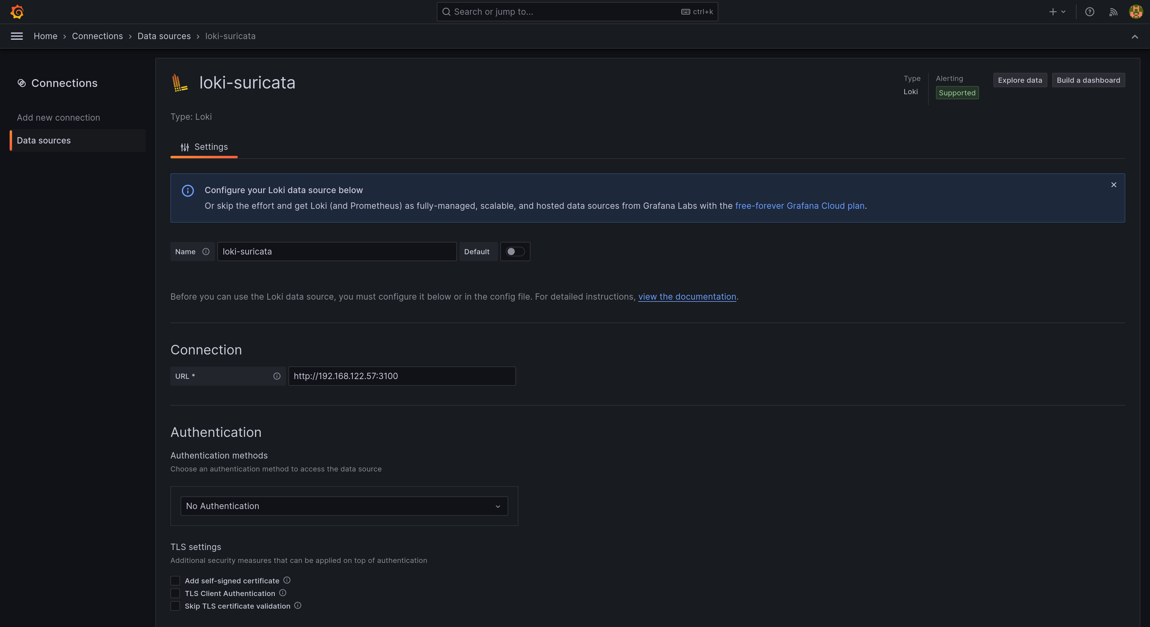Click the Connections sidebar heading
This screenshot has height=627, width=1150.
pos(64,83)
